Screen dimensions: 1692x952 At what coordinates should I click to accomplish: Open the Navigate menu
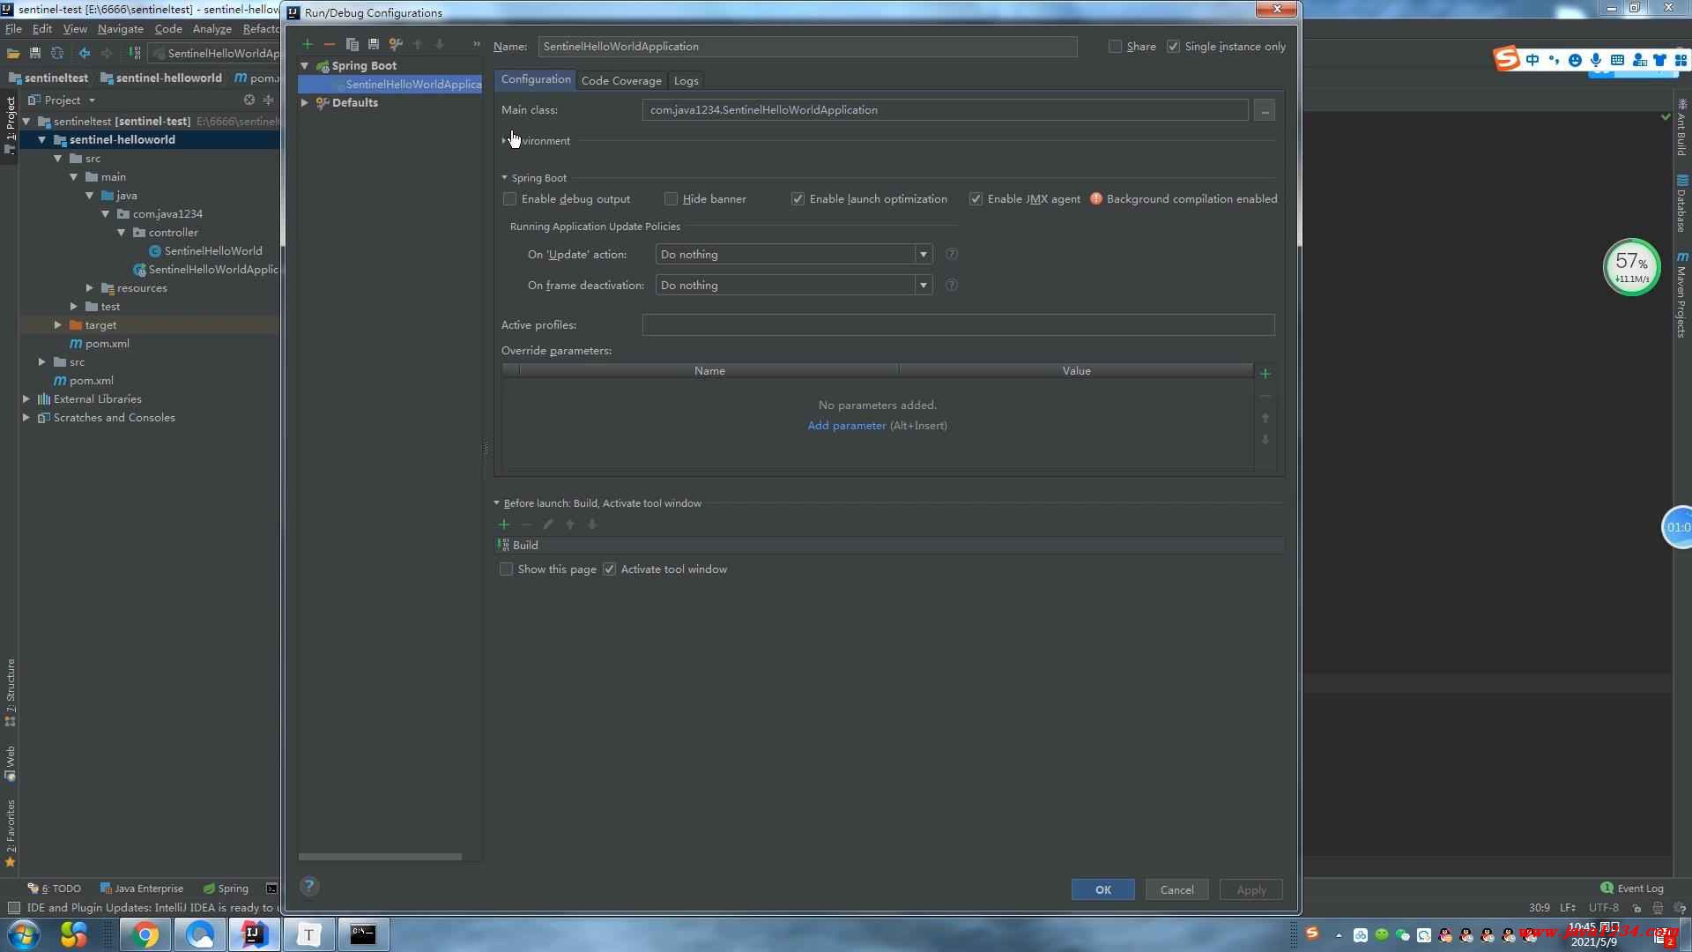coord(121,29)
